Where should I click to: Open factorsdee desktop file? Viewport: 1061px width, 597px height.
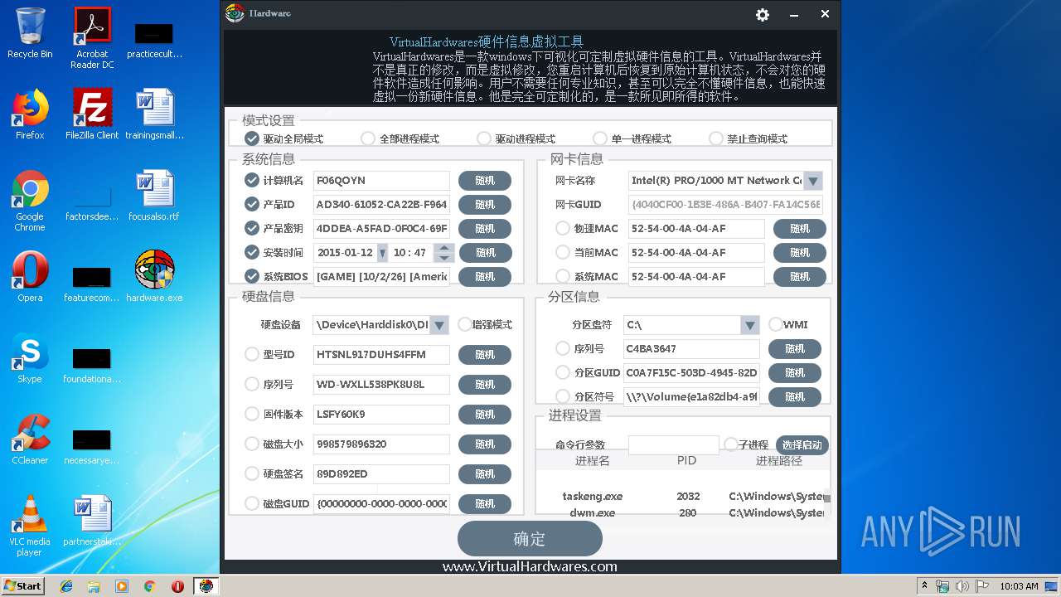tap(92, 202)
